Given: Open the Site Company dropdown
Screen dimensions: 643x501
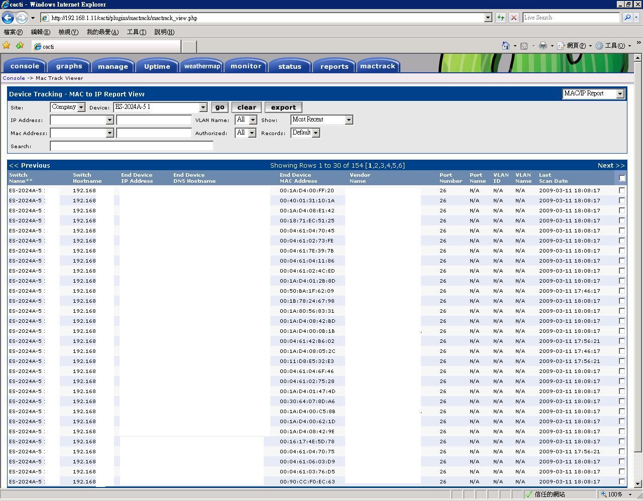Looking at the screenshot, I should click(67, 107).
